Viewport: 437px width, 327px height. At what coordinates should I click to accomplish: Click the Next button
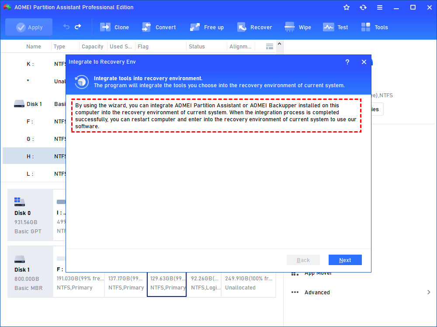[345, 260]
